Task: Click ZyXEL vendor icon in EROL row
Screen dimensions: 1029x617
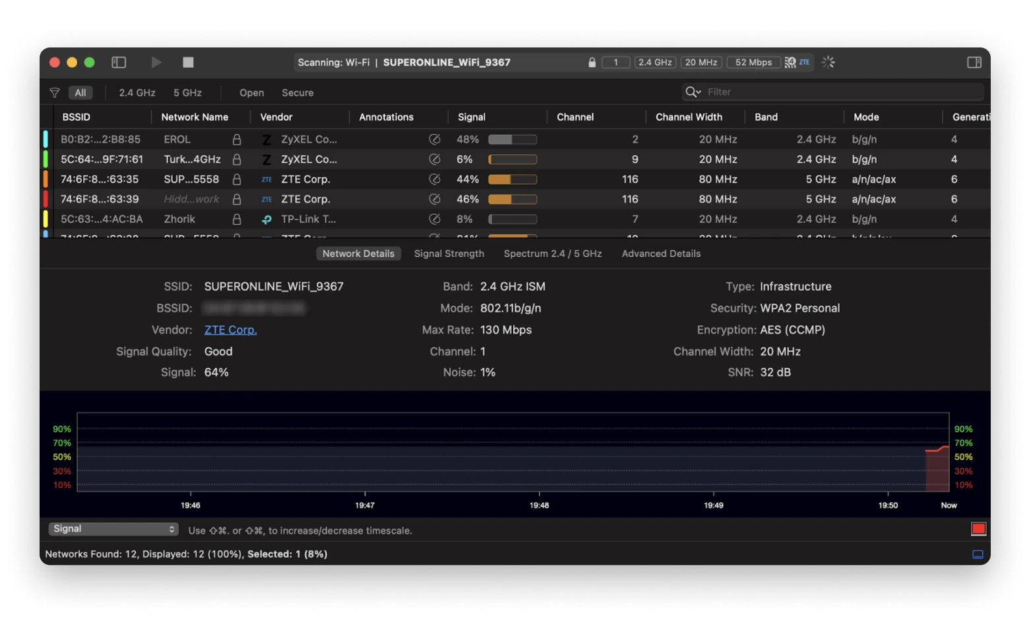Action: 266,140
